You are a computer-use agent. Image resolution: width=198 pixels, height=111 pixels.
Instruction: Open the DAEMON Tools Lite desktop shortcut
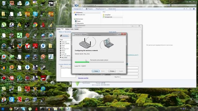[x=43, y=47]
